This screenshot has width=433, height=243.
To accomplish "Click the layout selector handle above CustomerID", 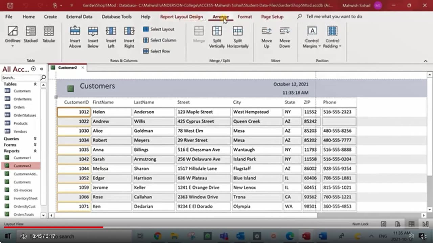I will pyautogui.click(x=56, y=97).
